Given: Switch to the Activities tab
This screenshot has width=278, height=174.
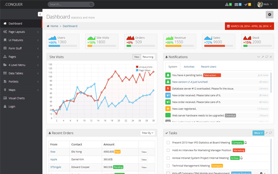Looking at the screenshot, I should 189,67.
